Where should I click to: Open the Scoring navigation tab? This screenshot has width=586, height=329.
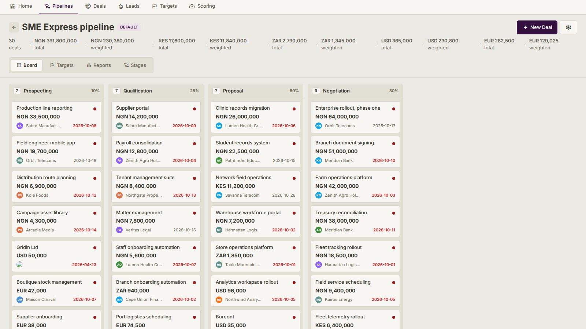(202, 6)
